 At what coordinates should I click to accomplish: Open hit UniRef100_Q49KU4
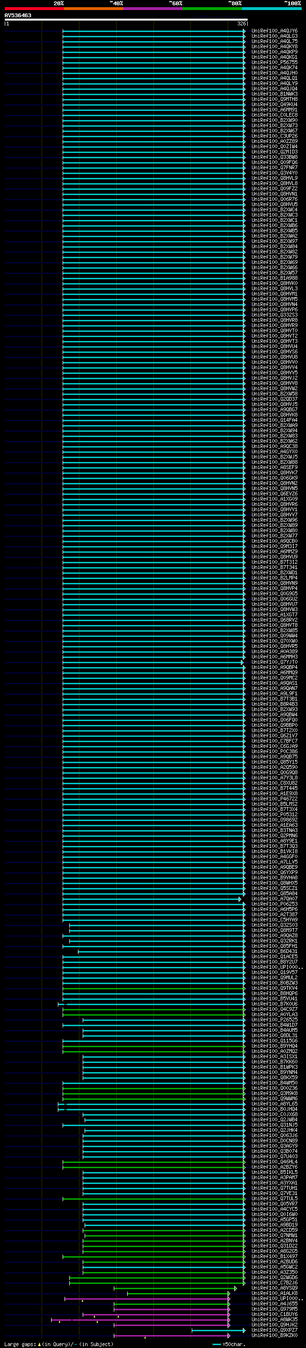tap(274, 105)
